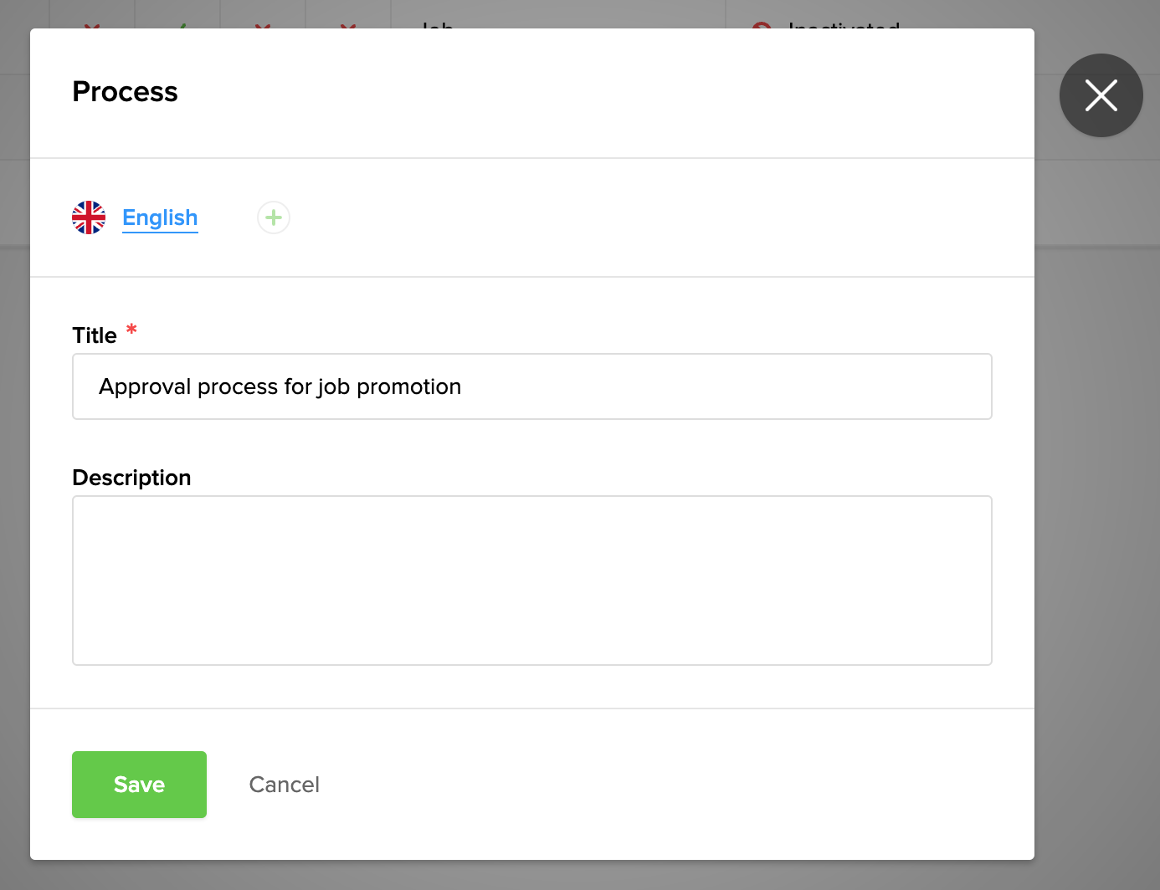This screenshot has width=1160, height=890.
Task: Focus the Description text area
Action: point(531,580)
